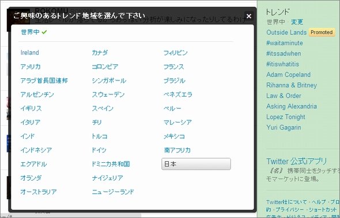Viewport: 340px width, 218px height.
Task: Pick ブラジル from region list
Action: click(175, 81)
